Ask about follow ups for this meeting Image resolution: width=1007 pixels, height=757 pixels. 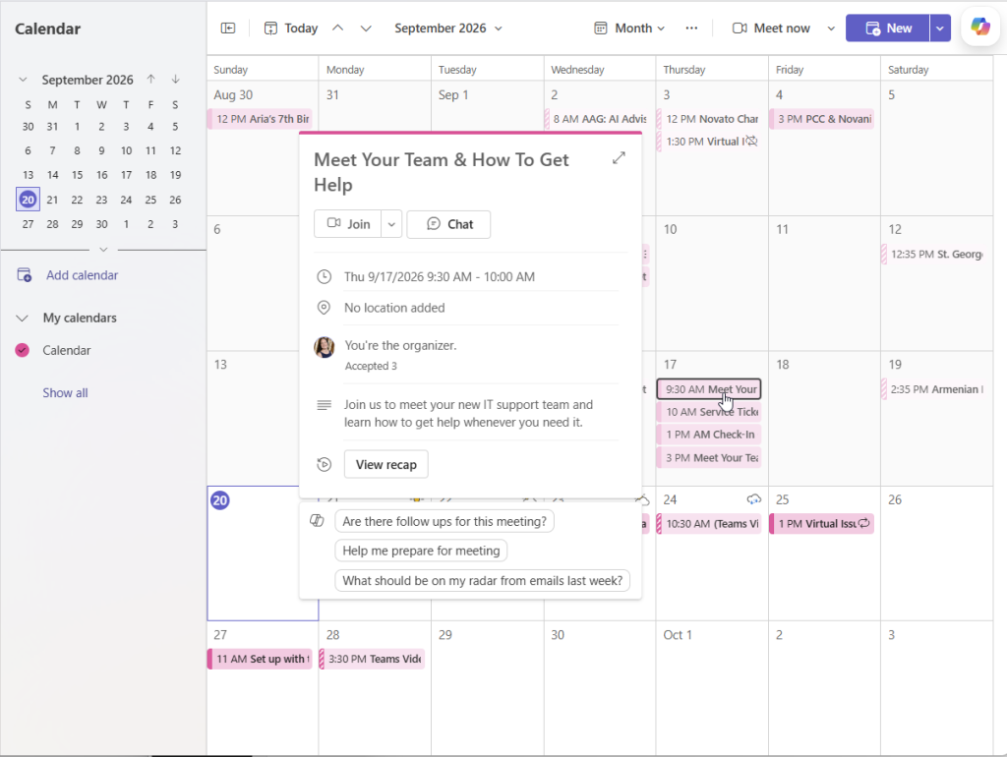[x=444, y=521]
